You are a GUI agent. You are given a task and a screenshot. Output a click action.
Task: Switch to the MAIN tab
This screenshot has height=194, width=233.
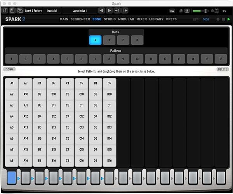(64, 19)
